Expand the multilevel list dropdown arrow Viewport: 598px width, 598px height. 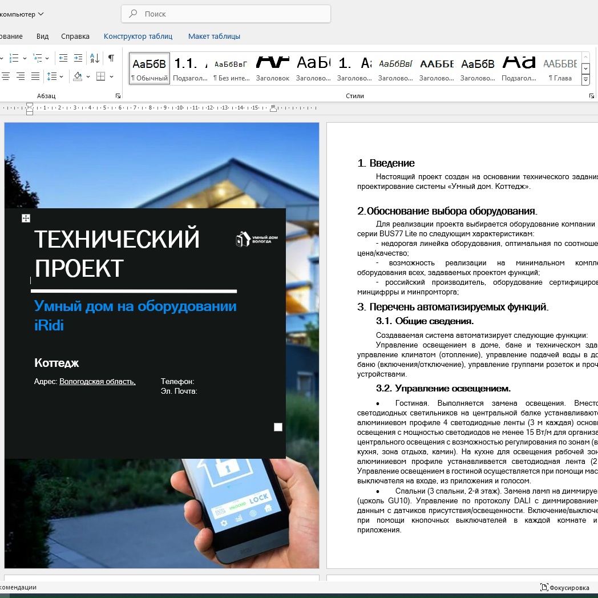pyautogui.click(x=47, y=58)
